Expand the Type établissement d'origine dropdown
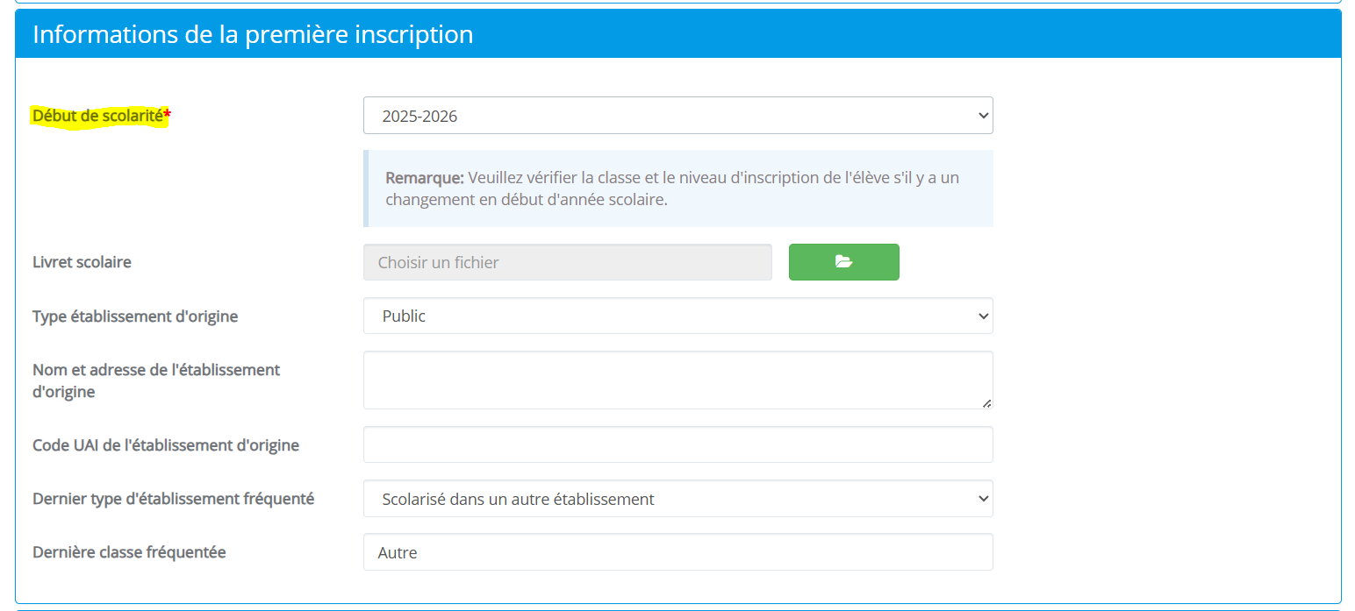The height and width of the screenshot is (611, 1355). [677, 316]
